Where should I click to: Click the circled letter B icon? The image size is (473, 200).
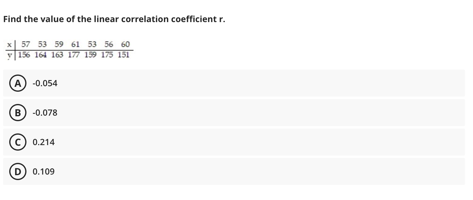tap(18, 113)
